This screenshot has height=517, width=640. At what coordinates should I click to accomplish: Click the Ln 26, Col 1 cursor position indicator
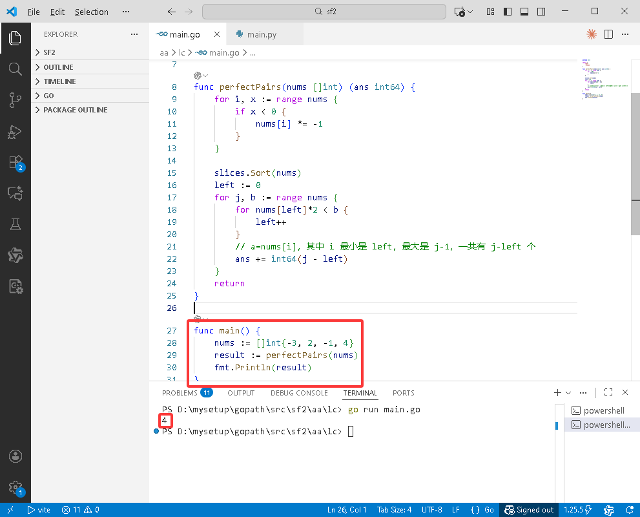[x=347, y=510]
